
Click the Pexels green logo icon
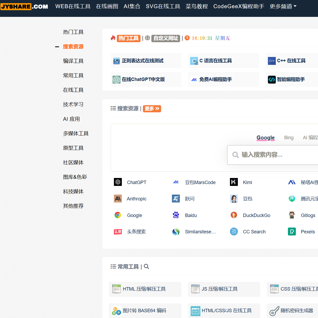point(292,232)
